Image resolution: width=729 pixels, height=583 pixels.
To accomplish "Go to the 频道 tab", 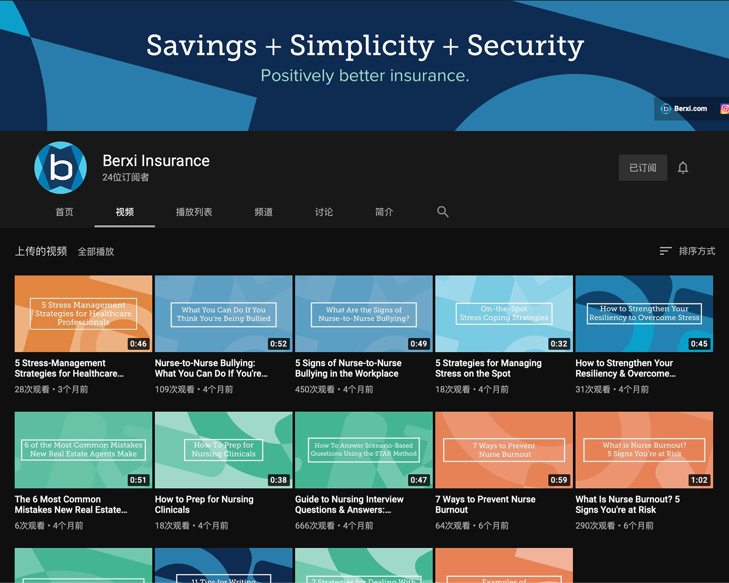I will 264,212.
